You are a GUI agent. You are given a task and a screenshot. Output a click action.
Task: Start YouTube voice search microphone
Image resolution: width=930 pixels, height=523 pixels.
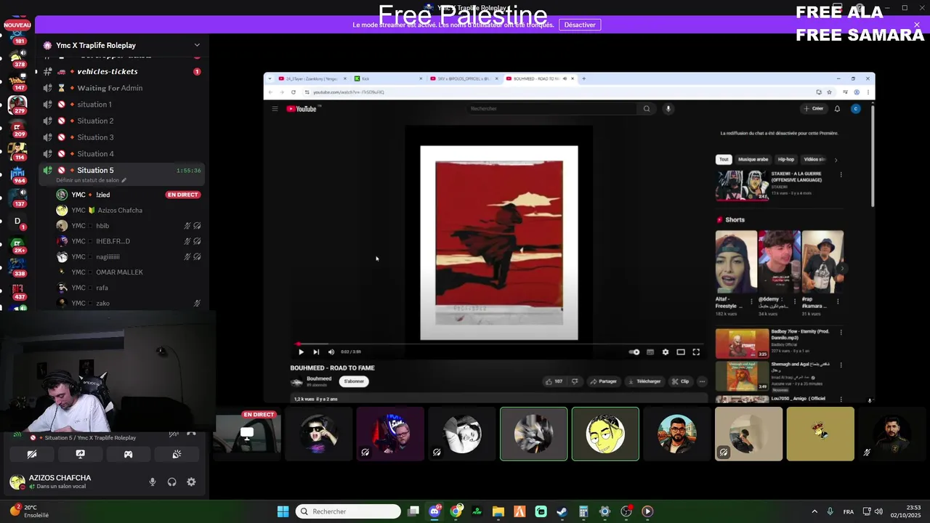click(x=668, y=109)
